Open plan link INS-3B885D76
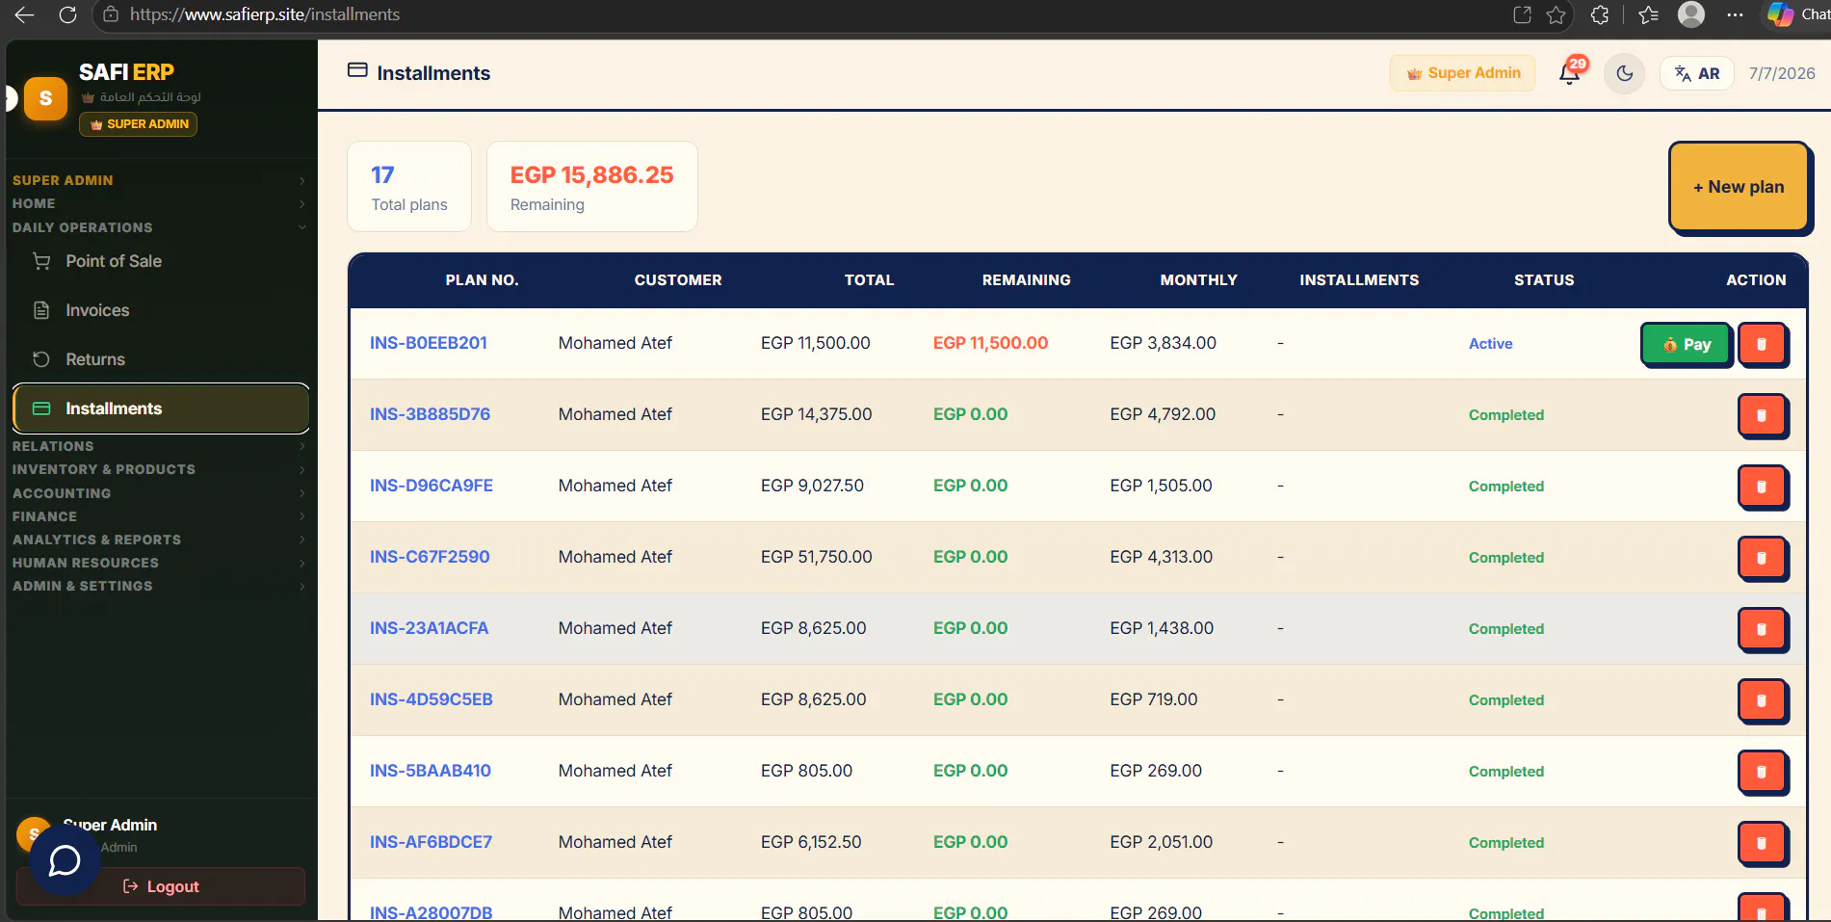This screenshot has height=922, width=1831. point(430,414)
